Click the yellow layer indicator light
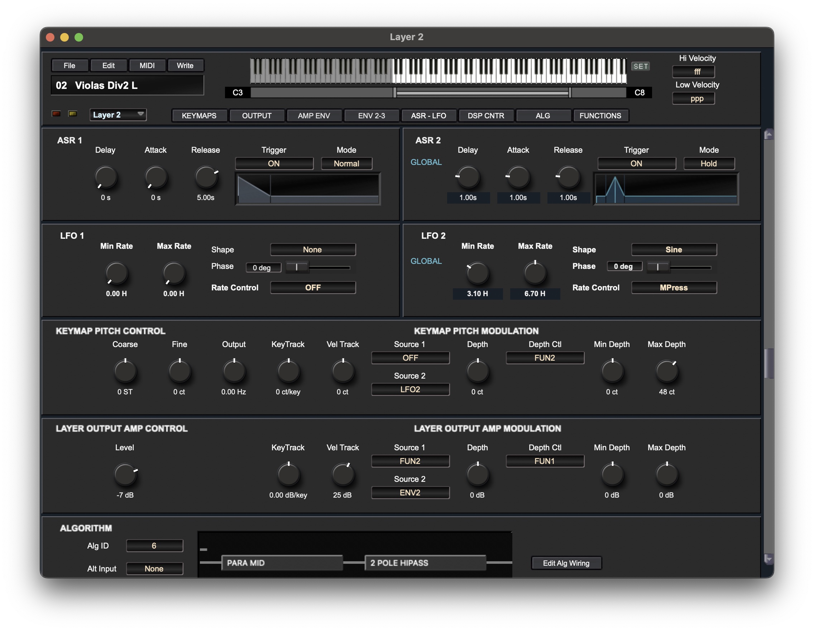 (x=73, y=114)
